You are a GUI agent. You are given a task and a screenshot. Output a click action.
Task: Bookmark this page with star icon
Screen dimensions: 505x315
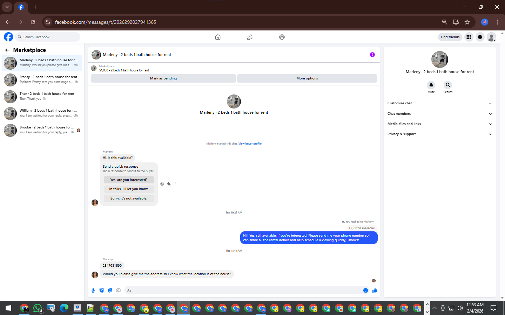coord(467,22)
